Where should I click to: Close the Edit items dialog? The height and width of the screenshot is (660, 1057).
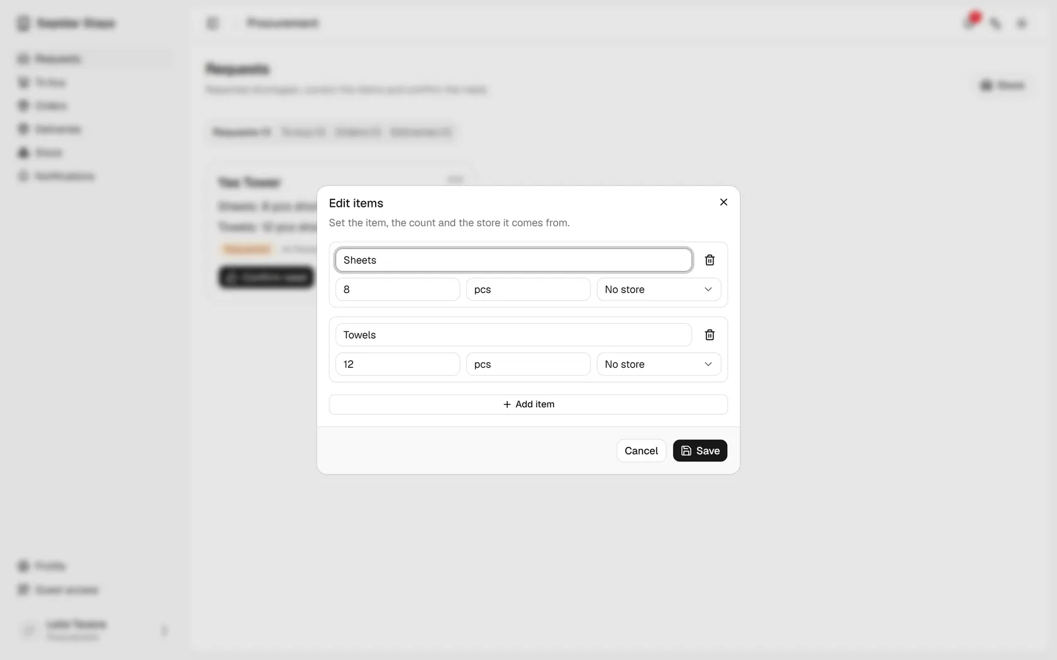click(724, 202)
